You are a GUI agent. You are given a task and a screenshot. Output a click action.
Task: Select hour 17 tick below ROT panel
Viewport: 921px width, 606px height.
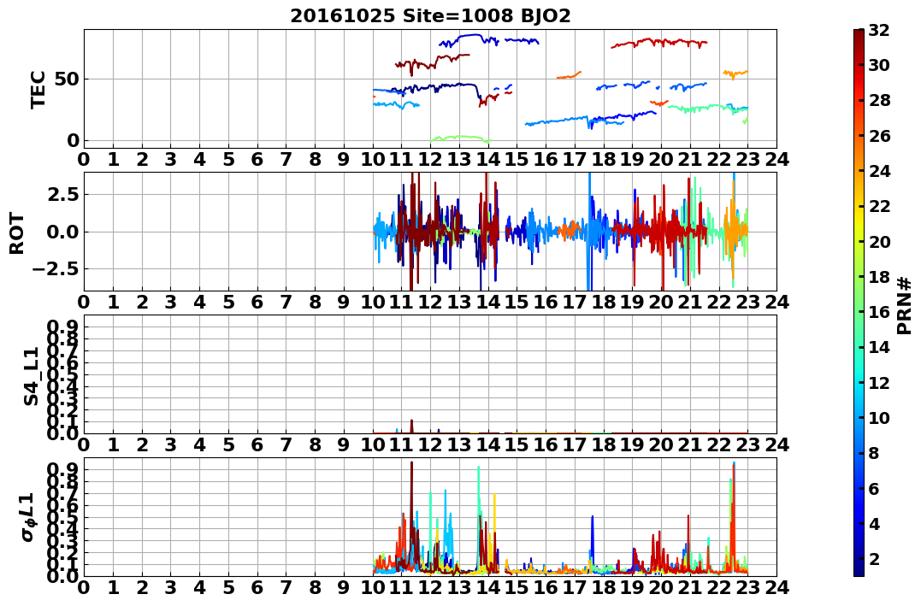point(575,302)
